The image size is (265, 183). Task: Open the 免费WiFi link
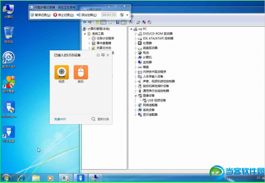(60, 119)
